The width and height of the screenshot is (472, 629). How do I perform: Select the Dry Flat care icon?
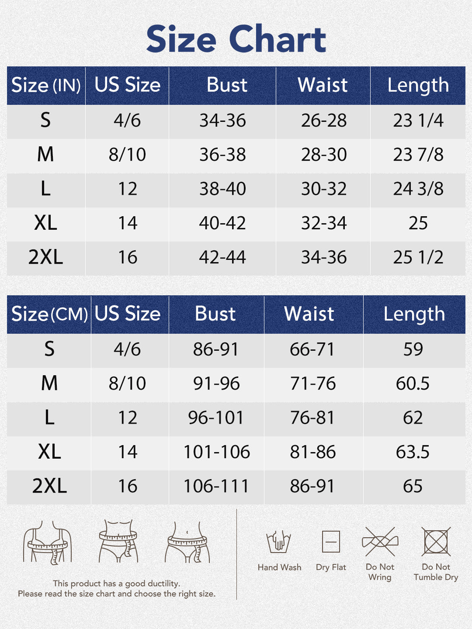(x=331, y=542)
